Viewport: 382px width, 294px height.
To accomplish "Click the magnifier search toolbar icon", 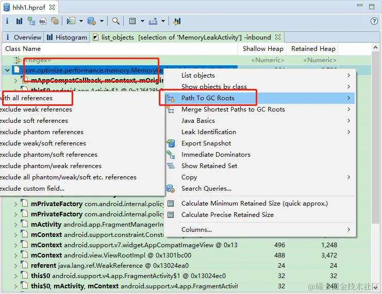I will tap(115, 21).
